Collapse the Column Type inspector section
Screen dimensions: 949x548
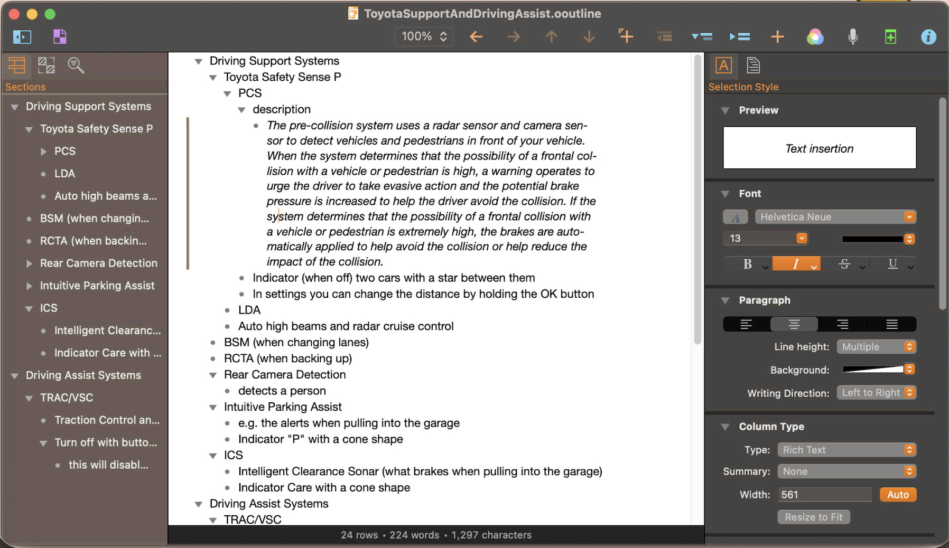pyautogui.click(x=725, y=427)
